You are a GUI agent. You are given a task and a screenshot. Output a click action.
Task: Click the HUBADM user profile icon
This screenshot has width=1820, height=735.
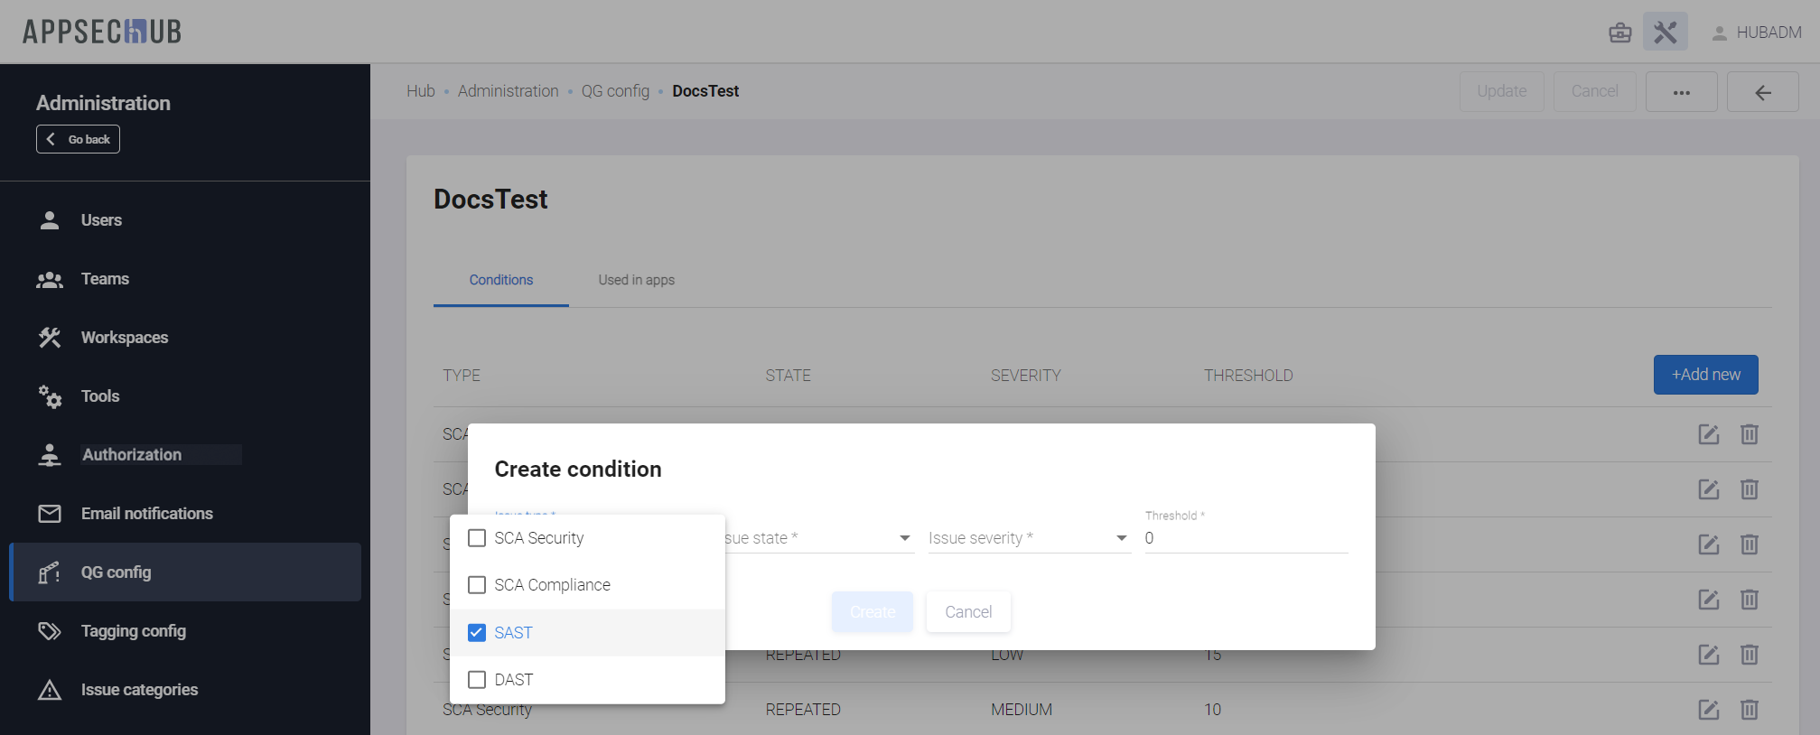tap(1719, 33)
